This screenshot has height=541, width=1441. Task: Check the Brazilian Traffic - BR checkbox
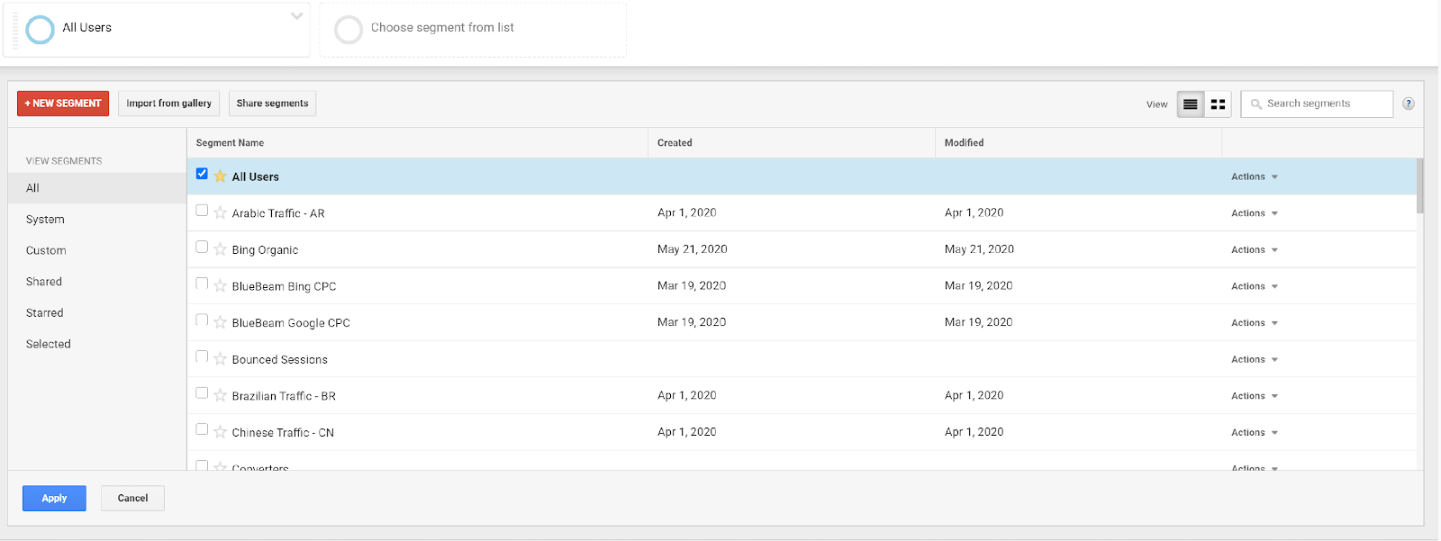tap(202, 393)
